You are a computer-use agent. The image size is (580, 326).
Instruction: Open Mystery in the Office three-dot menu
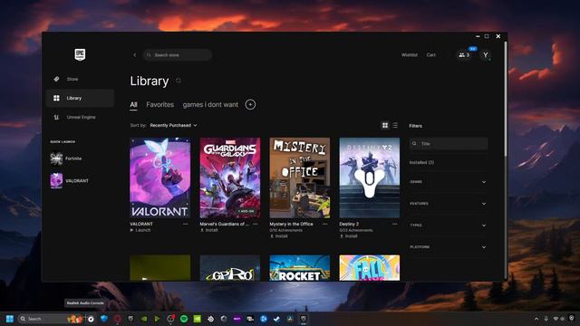(x=324, y=224)
